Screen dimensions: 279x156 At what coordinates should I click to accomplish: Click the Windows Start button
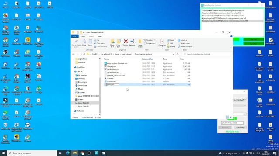click(3, 153)
